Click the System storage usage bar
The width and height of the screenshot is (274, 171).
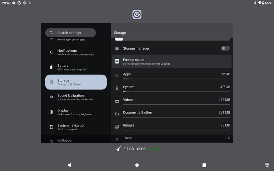point(176,92)
